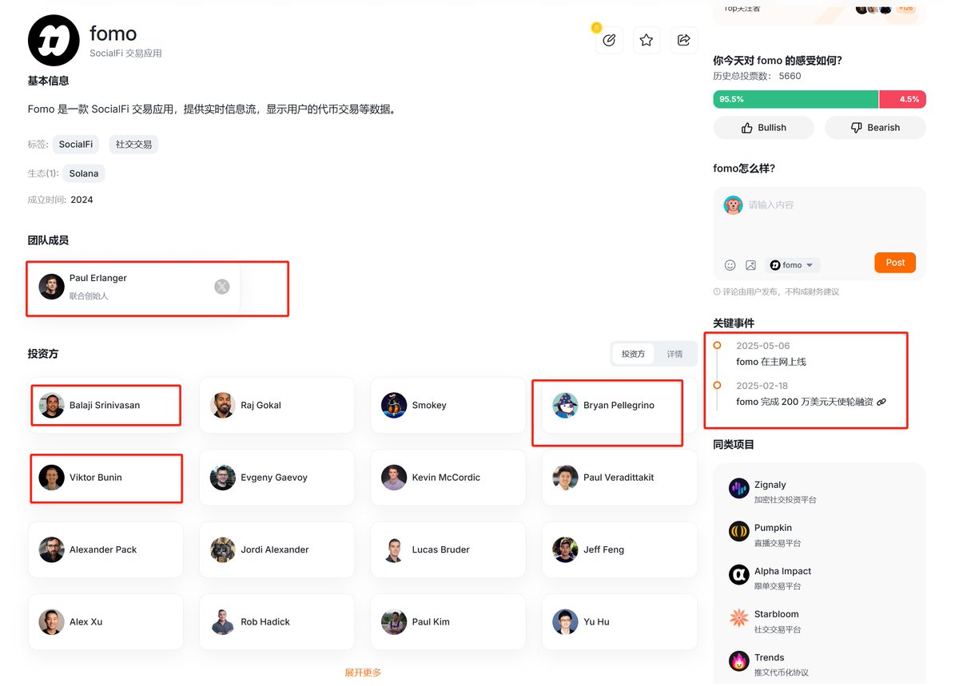View Balaji Srinivasan's avatar
Image resolution: width=959 pixels, height=686 pixels.
pos(52,405)
